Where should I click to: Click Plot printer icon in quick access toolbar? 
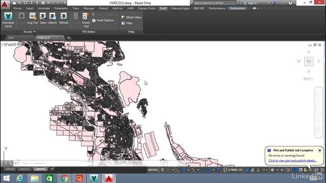click(x=43, y=3)
